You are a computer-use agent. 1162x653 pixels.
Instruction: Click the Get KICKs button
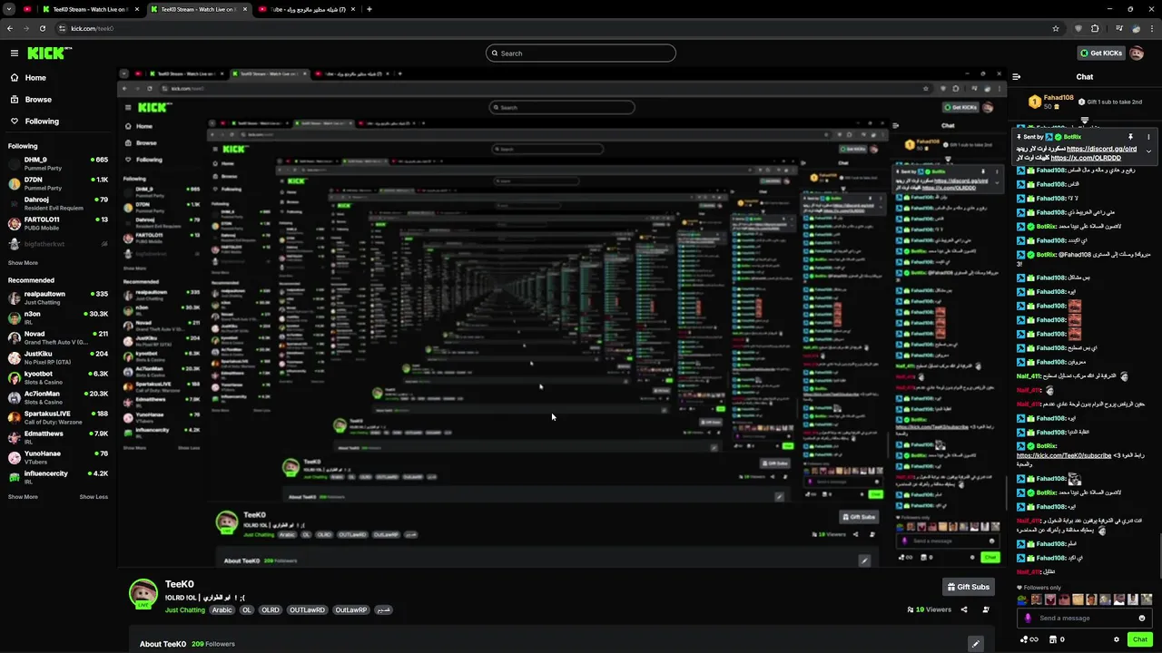tap(1100, 54)
